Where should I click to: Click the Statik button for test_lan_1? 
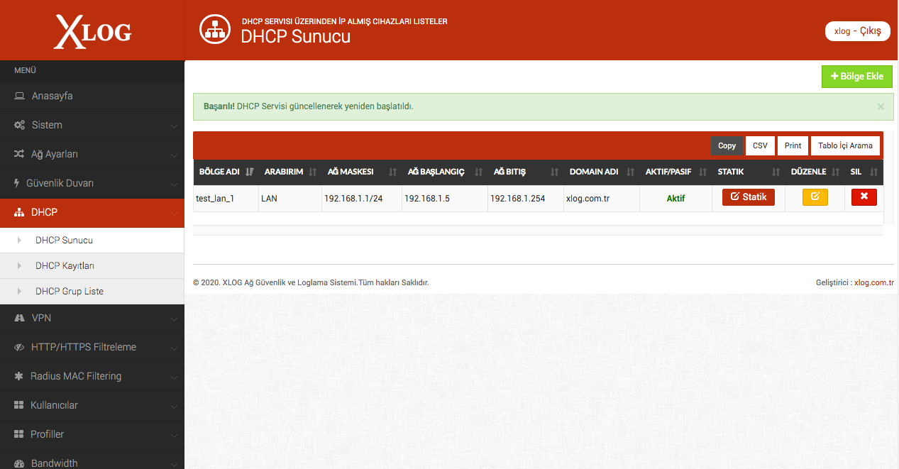click(x=749, y=197)
